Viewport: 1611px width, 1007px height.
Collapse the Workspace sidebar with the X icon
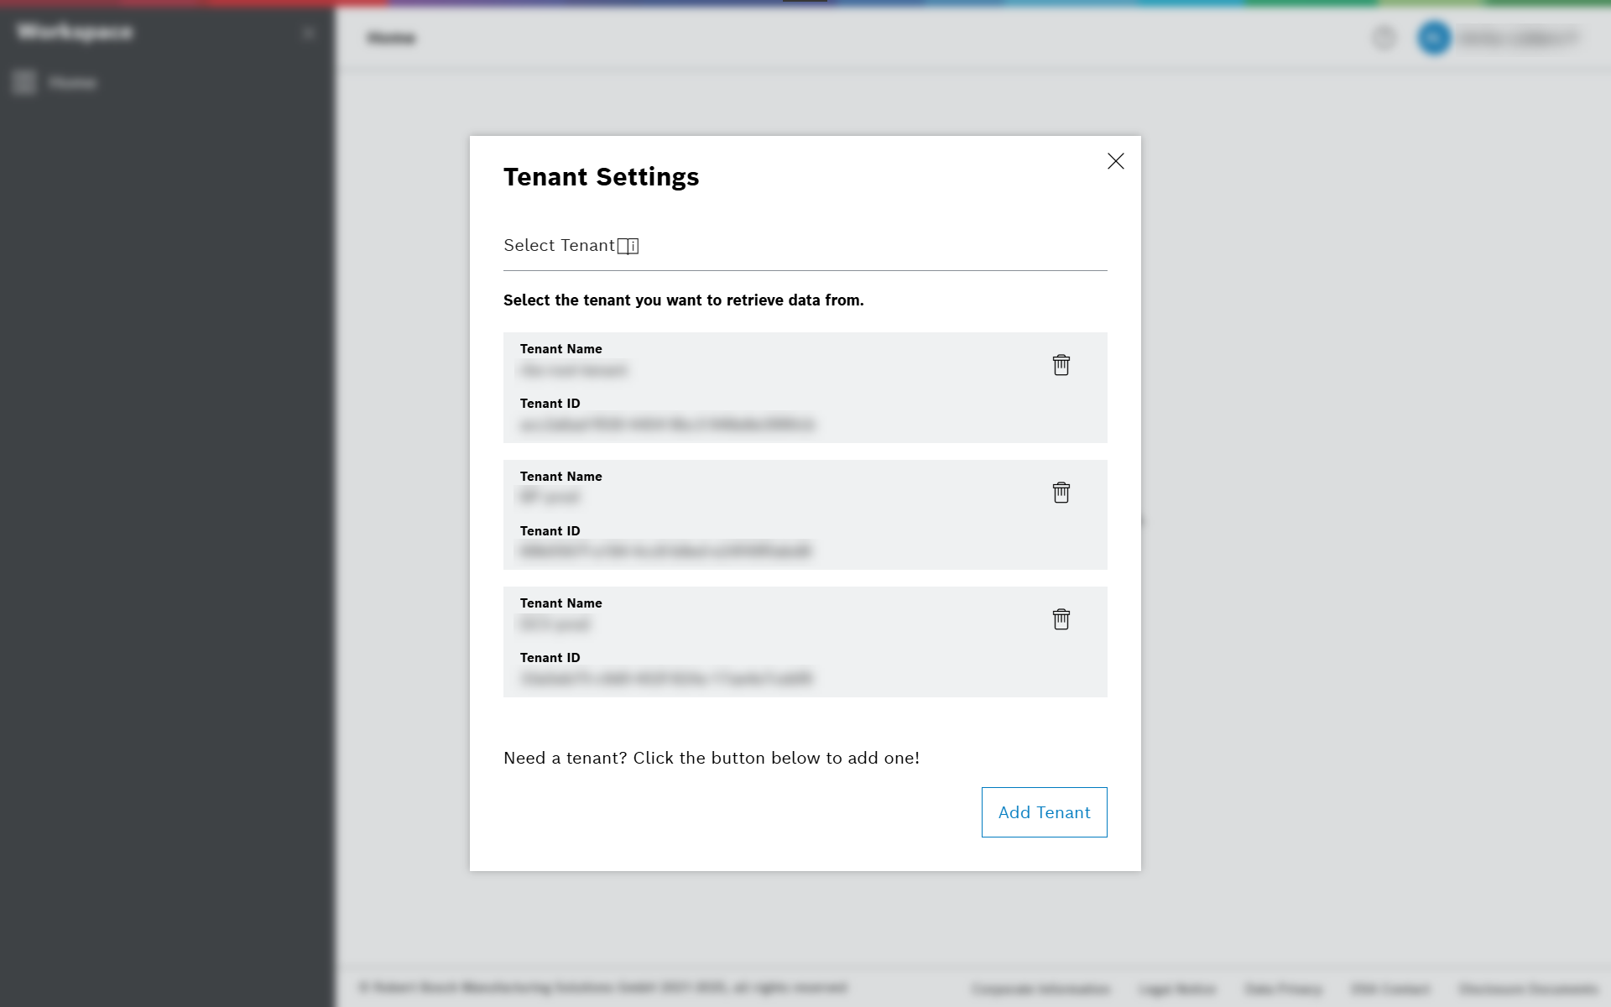click(309, 32)
